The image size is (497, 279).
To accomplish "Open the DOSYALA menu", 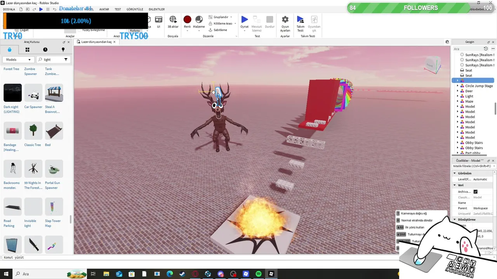I will pyautogui.click(x=9, y=9).
